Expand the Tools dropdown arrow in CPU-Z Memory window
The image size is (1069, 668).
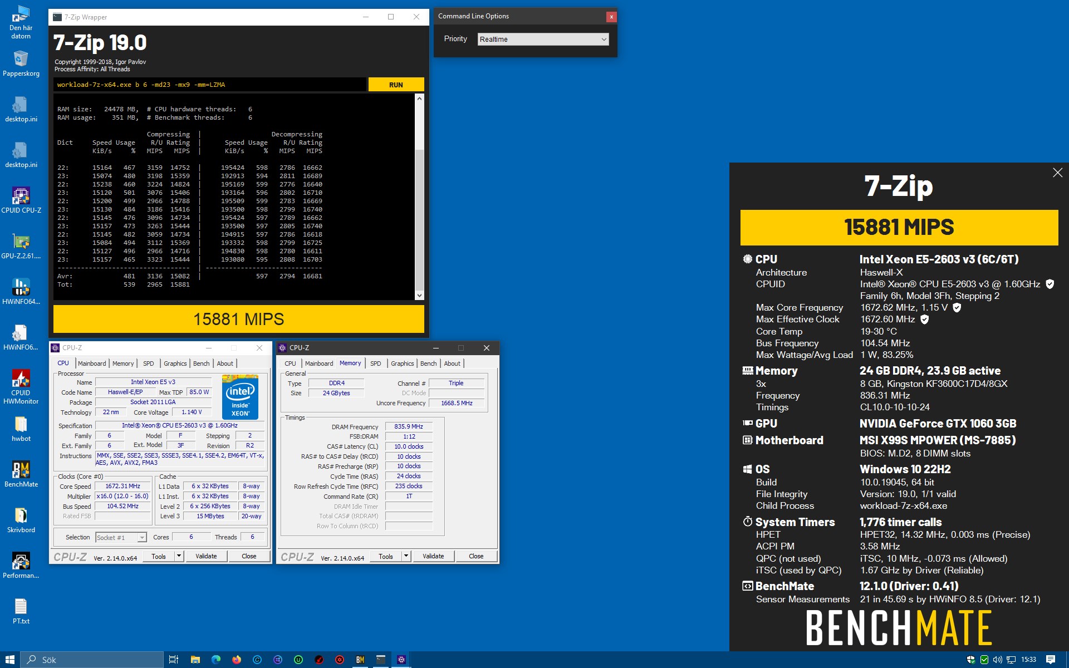(x=406, y=556)
